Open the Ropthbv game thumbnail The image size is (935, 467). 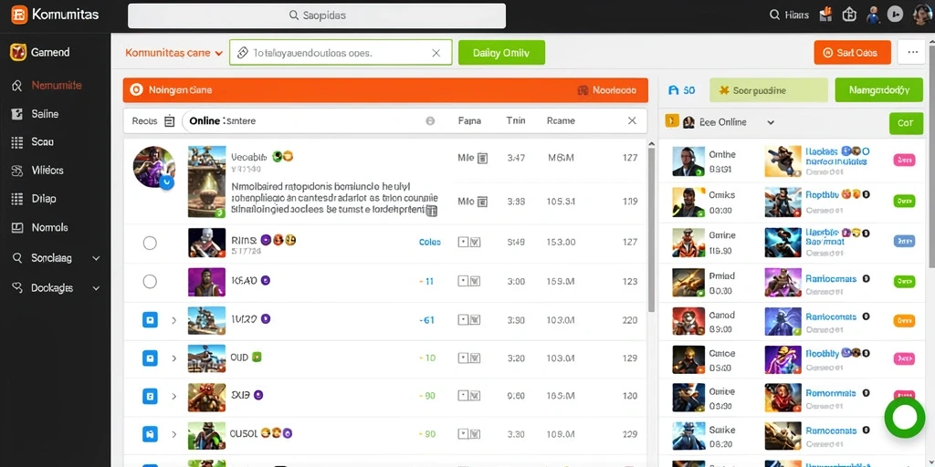[x=783, y=202]
